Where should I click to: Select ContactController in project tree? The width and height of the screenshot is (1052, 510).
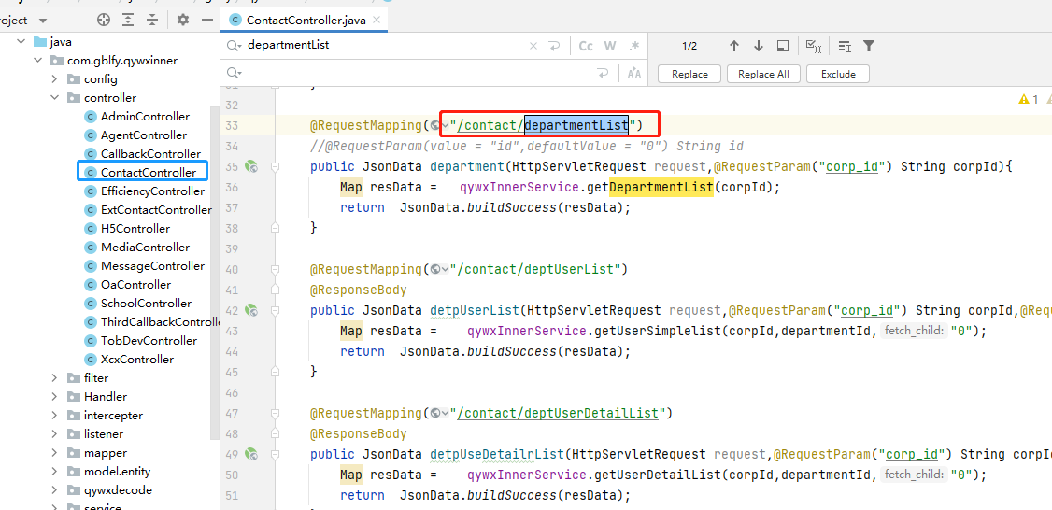point(149,173)
